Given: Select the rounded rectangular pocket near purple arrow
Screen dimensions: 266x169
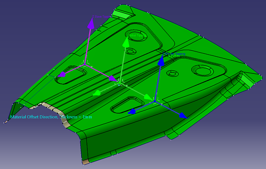Looking at the screenshot, I should [71, 75].
